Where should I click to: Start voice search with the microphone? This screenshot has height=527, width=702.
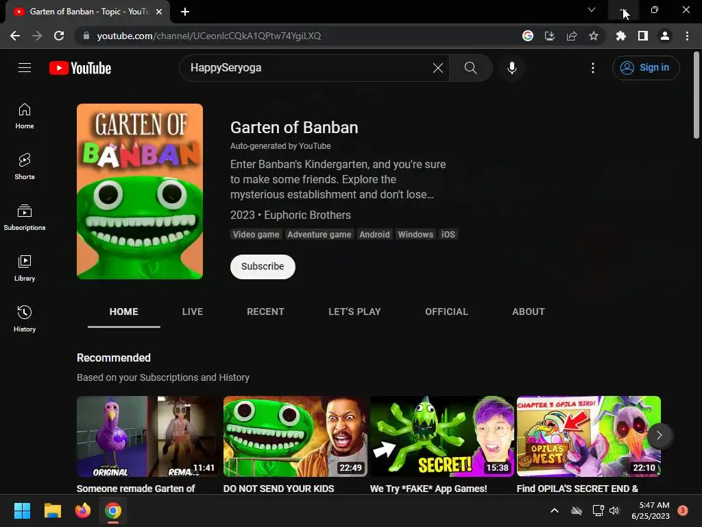click(x=511, y=68)
